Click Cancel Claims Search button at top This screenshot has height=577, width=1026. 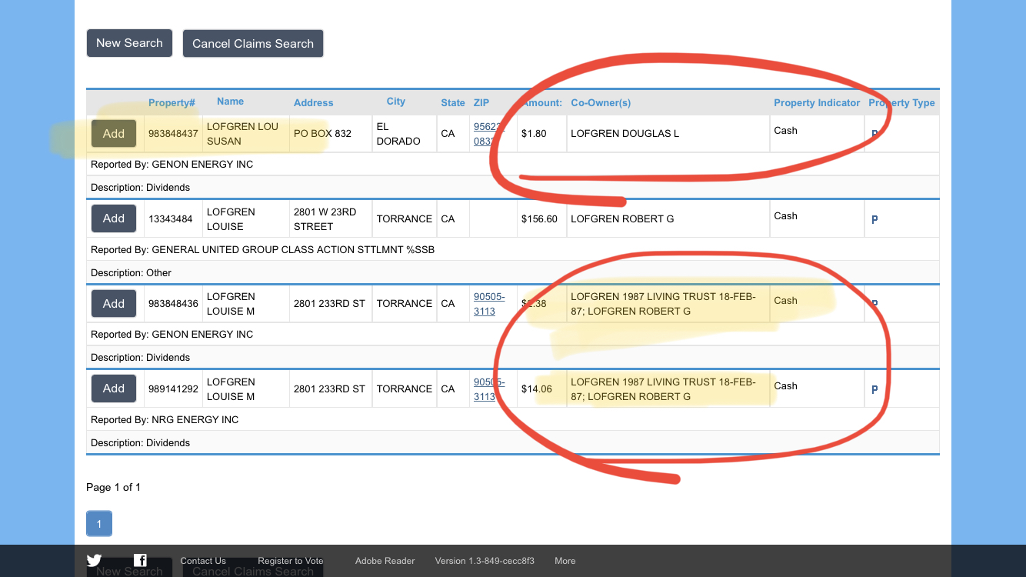pyautogui.click(x=253, y=44)
